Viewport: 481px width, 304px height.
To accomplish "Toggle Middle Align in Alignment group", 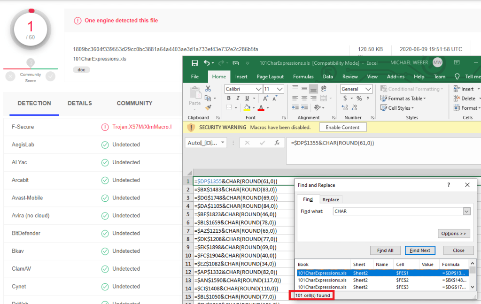I will coord(304,89).
